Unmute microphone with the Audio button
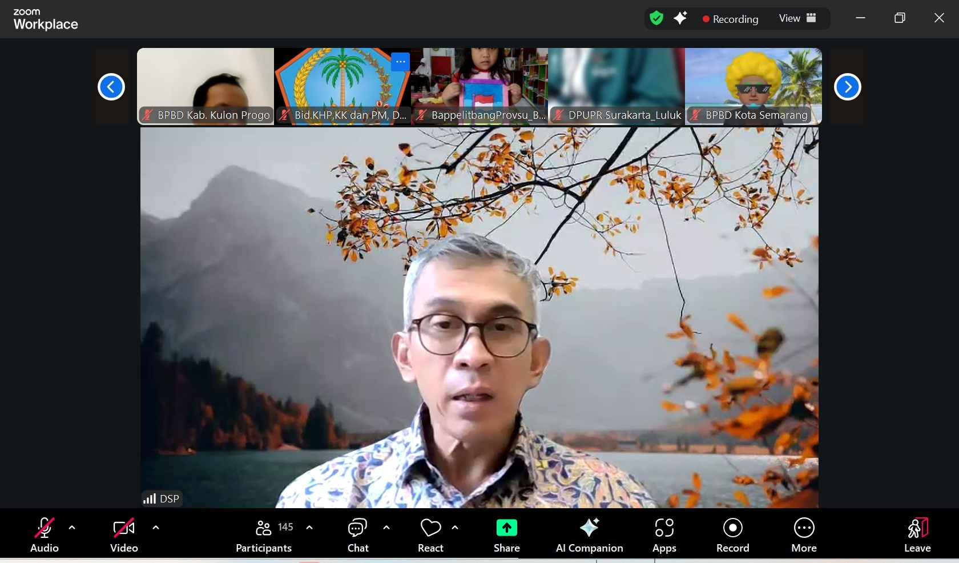Image resolution: width=959 pixels, height=563 pixels. pos(45,535)
